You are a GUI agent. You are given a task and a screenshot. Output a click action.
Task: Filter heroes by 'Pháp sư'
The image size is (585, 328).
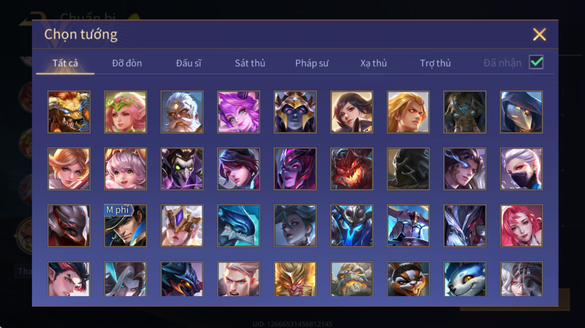(312, 63)
